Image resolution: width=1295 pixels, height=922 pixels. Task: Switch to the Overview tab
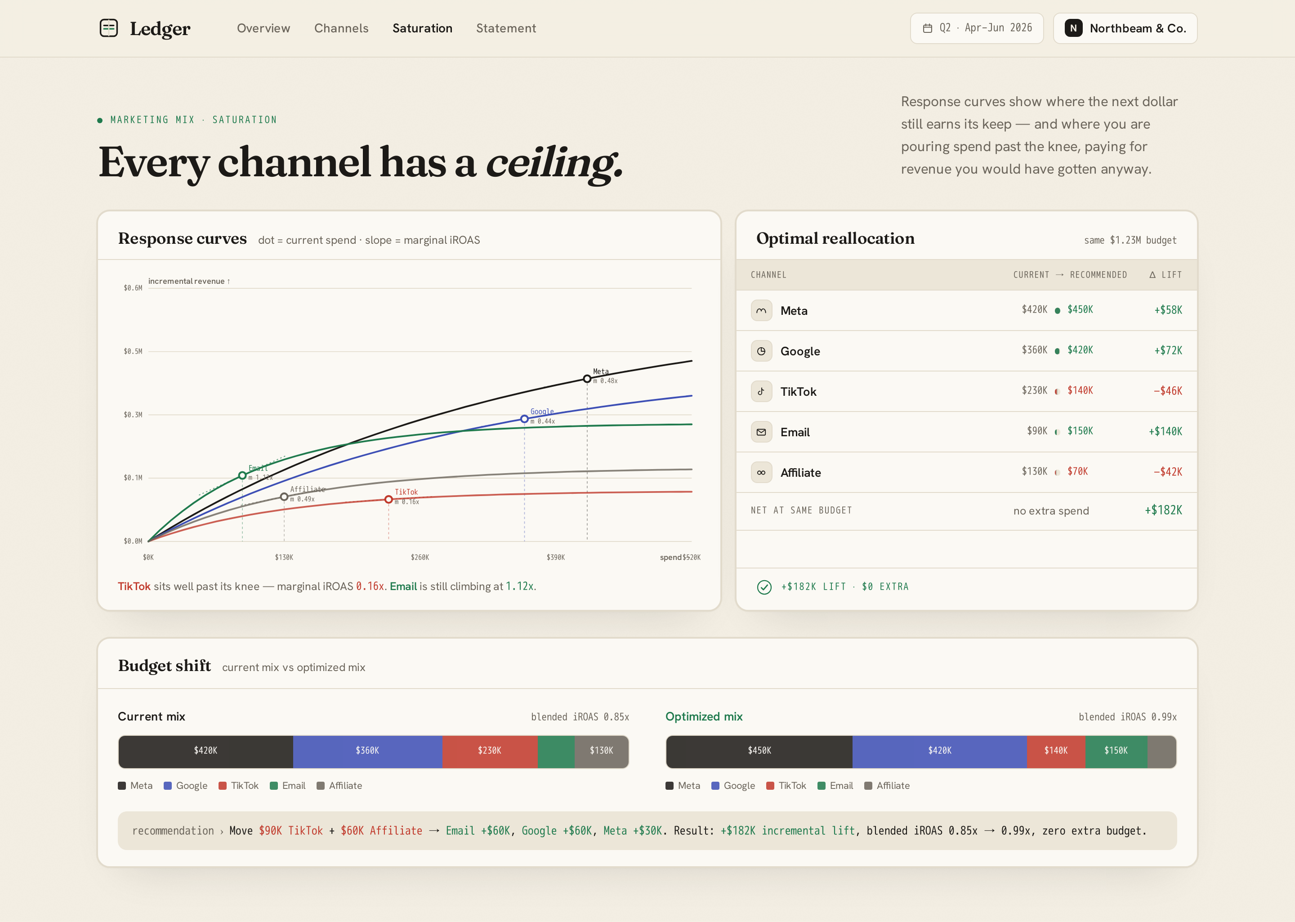(263, 28)
